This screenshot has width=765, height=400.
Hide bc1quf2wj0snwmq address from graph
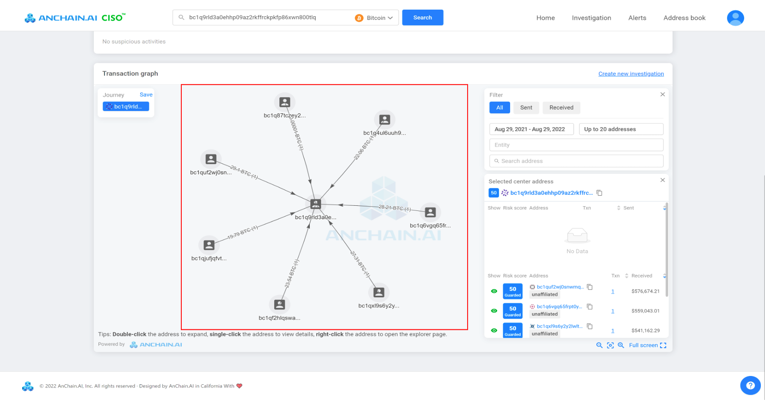coord(494,291)
